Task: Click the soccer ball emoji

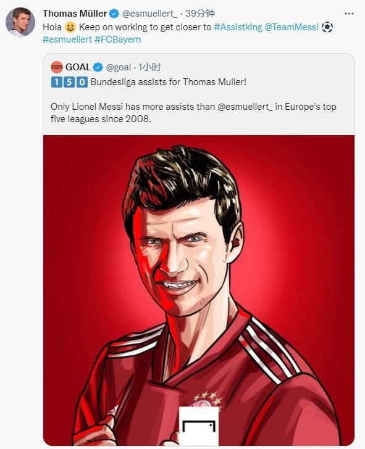Action: [x=327, y=27]
